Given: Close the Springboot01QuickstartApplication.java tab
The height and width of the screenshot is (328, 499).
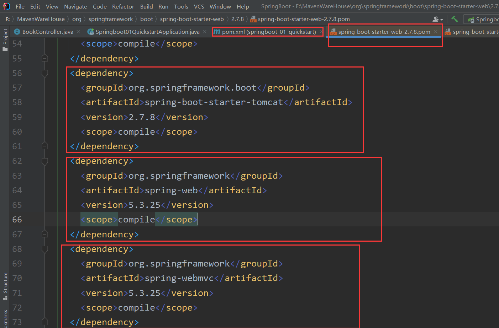Looking at the screenshot, I should point(205,32).
